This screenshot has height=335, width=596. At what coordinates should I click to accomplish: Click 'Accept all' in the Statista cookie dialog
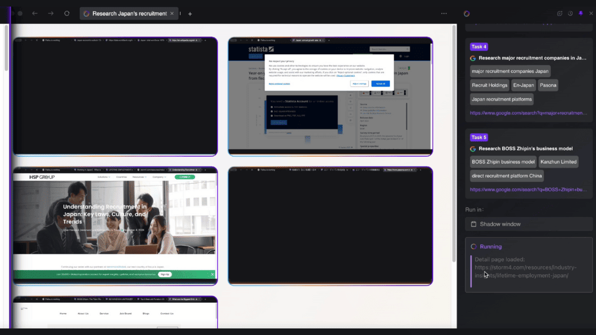pyautogui.click(x=380, y=83)
